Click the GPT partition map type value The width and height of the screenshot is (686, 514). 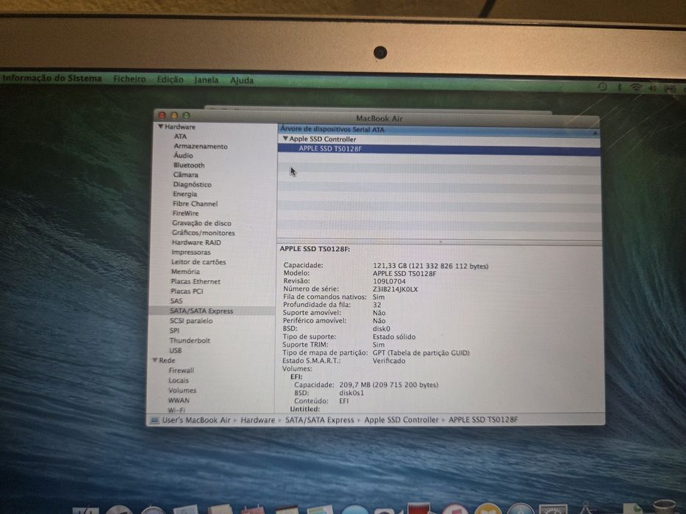(421, 352)
